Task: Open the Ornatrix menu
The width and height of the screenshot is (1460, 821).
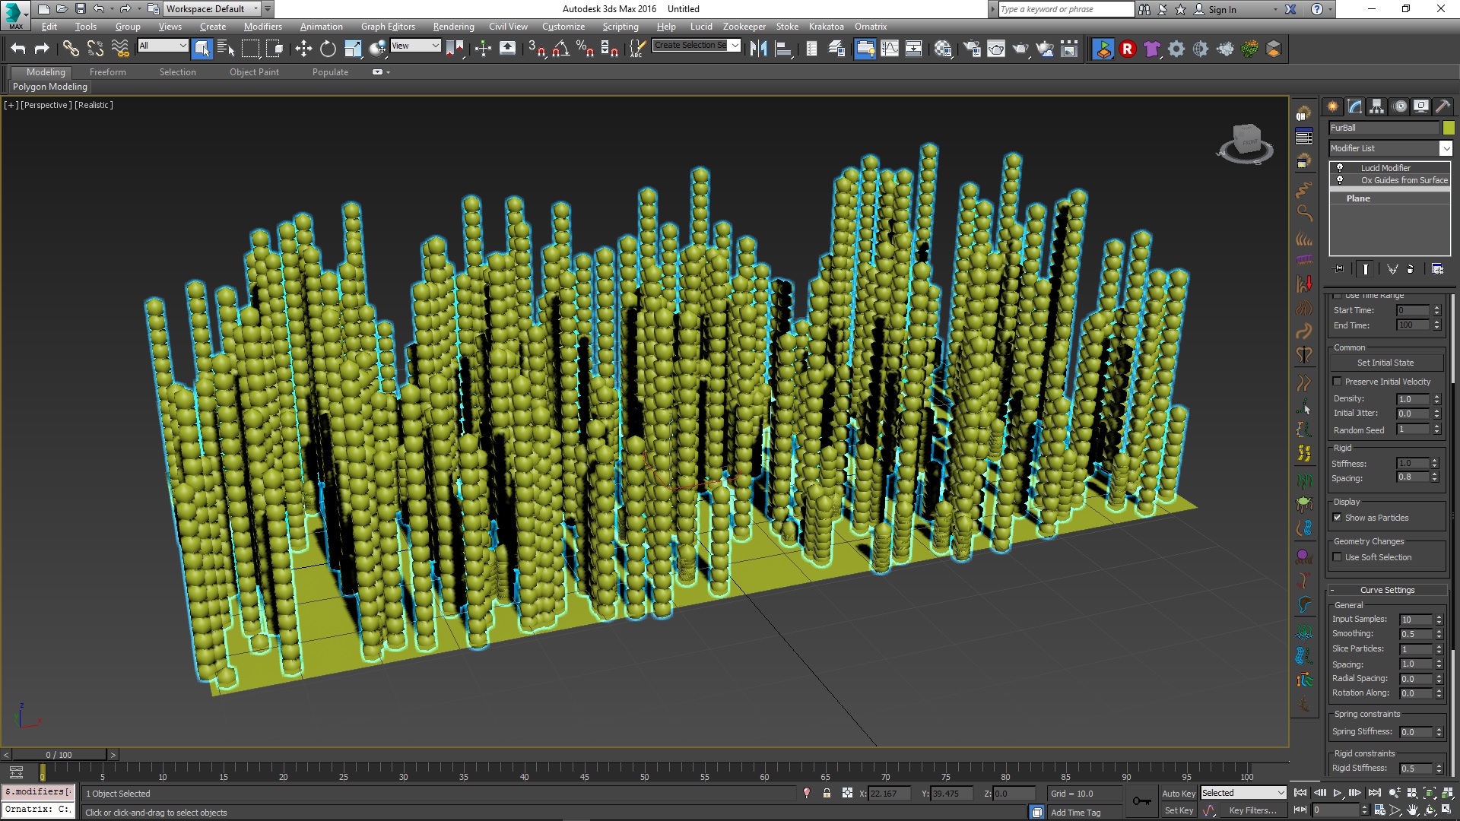Action: [870, 27]
